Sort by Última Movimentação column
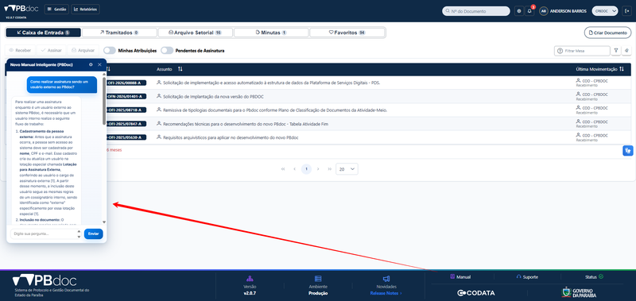This screenshot has width=636, height=301. pyautogui.click(x=621, y=69)
